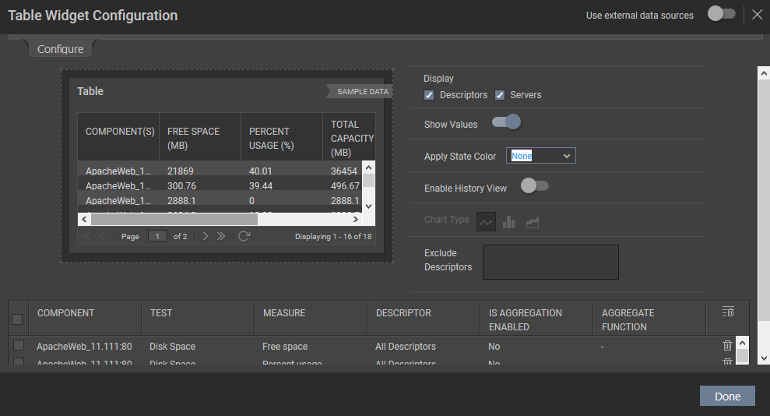
Task: Click the TEST column header
Action: pos(198,319)
